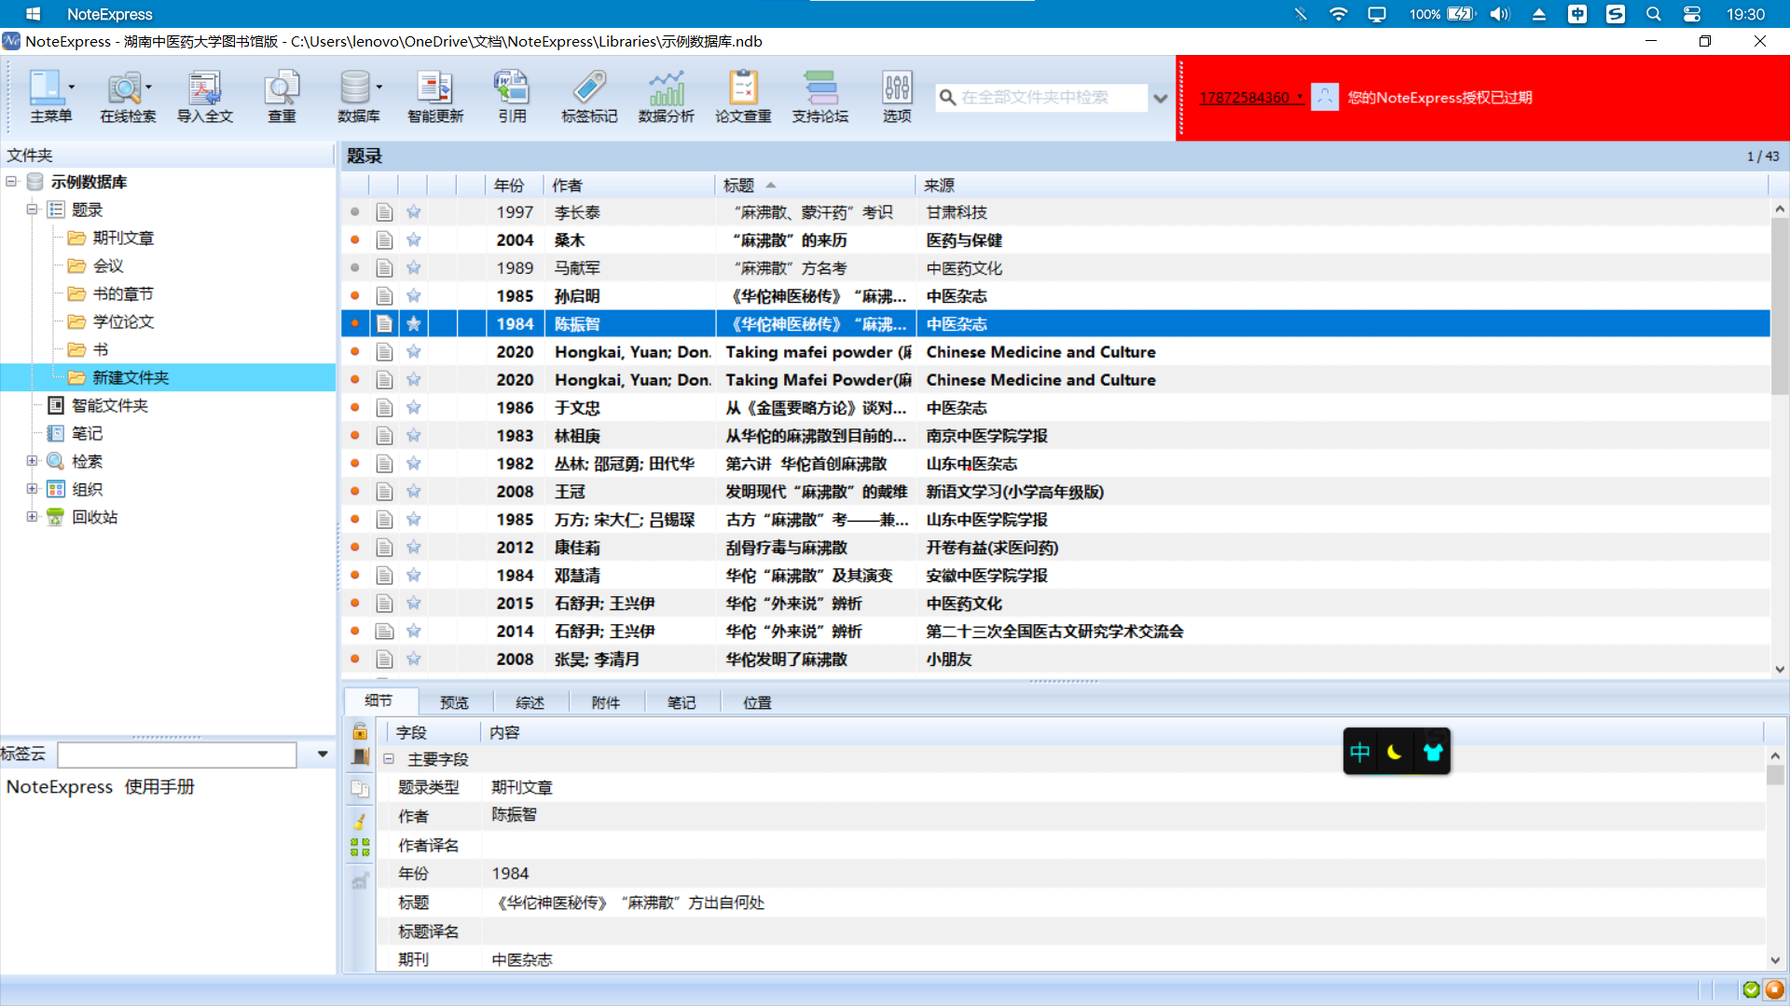Switch to the 位置 tab
The width and height of the screenshot is (1790, 1006).
(x=757, y=702)
